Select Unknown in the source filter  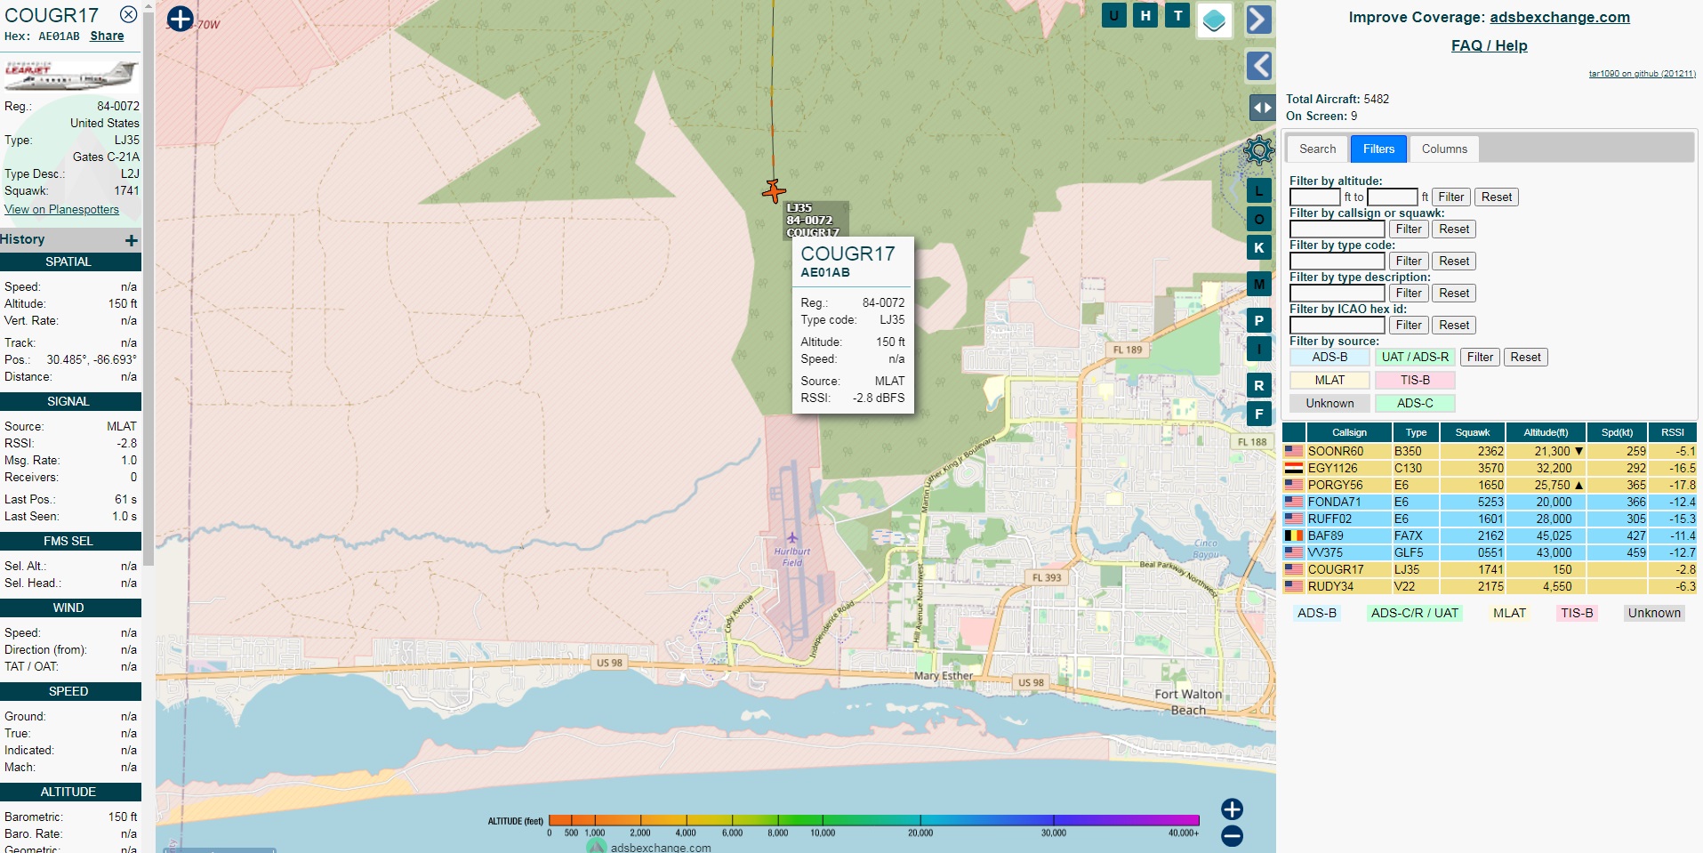[x=1329, y=404]
